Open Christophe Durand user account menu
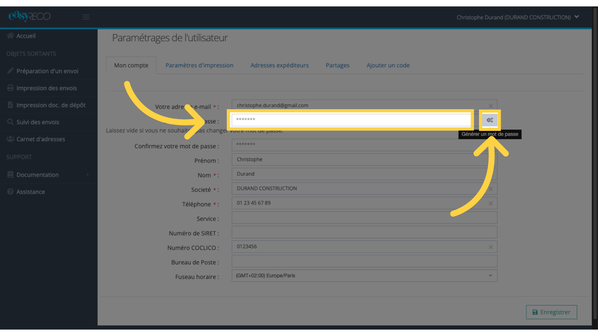 pos(518,17)
